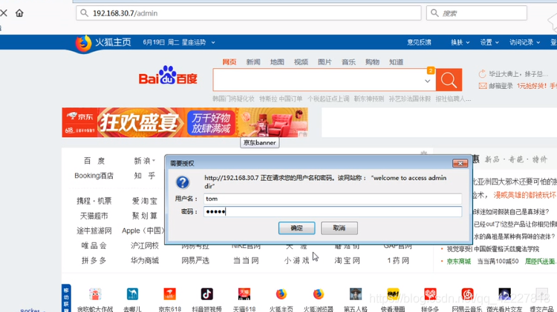Close the 需要授权 dialog
This screenshot has width=557, height=312.
[x=460, y=163]
